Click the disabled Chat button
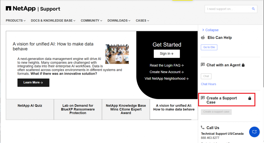 pos(206,76)
